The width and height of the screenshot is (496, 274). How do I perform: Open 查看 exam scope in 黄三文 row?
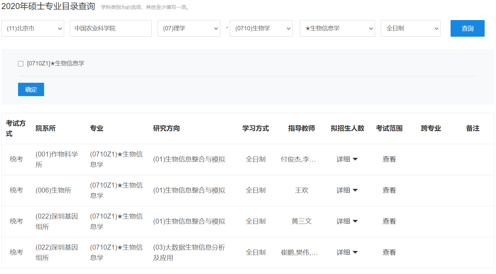(389, 221)
